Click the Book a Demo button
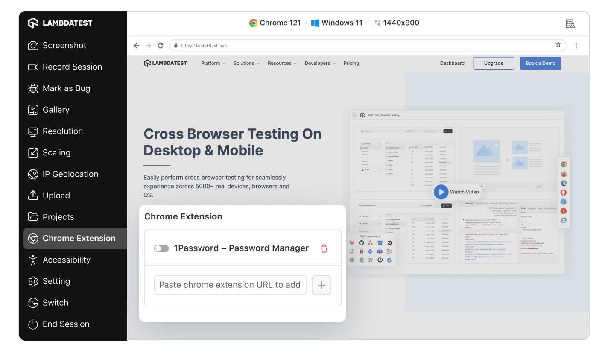 click(x=540, y=63)
